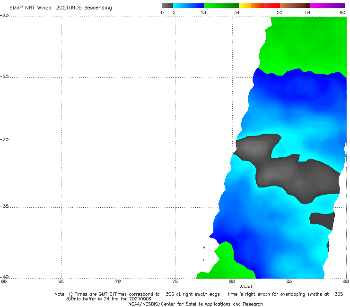Click the '80' label at the color bar end
Screen dimensions: 350x307
coord(342,12)
